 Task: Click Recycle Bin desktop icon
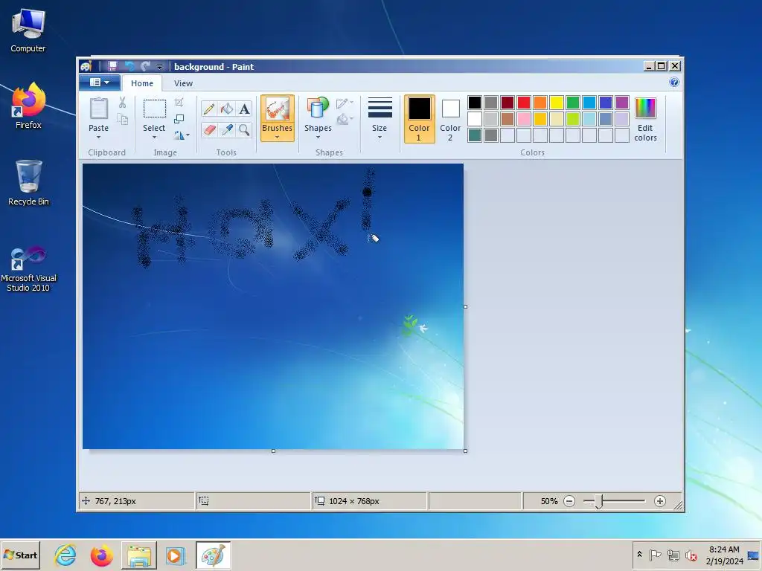28,183
